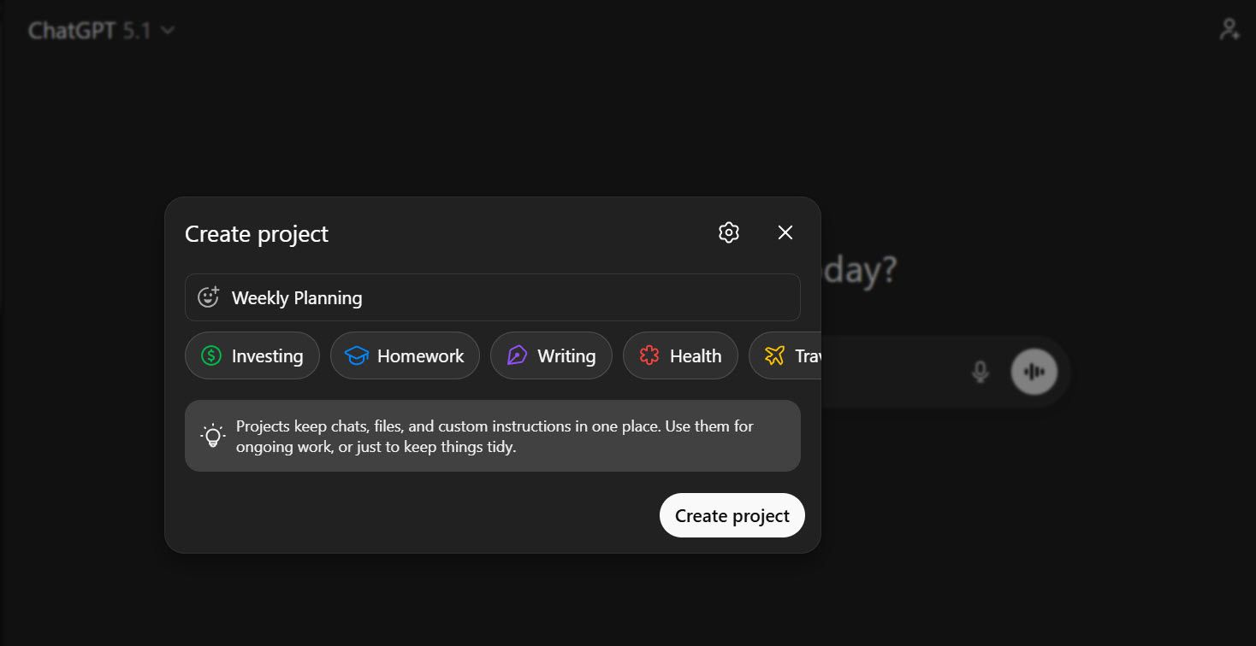Select the Writing category chip
The image size is (1256, 646).
click(x=551, y=355)
